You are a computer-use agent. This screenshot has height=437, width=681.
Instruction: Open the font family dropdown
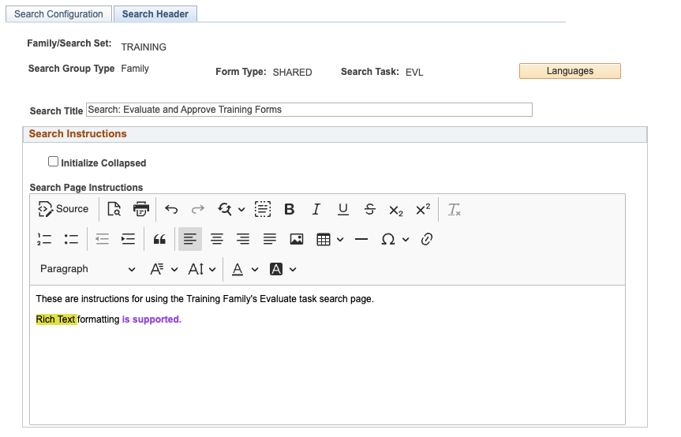click(x=163, y=269)
